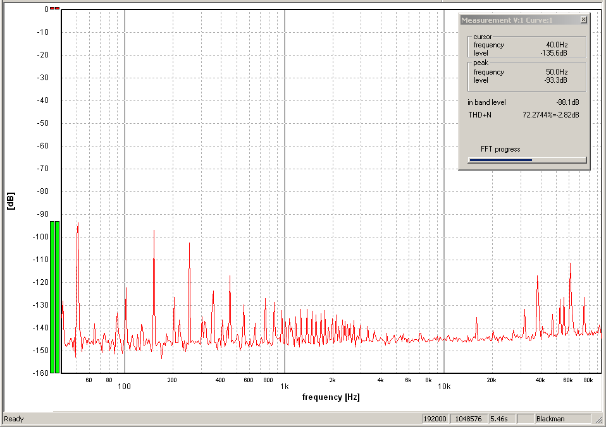Close the Measurement V:1 Curve:1 window

click(583, 20)
